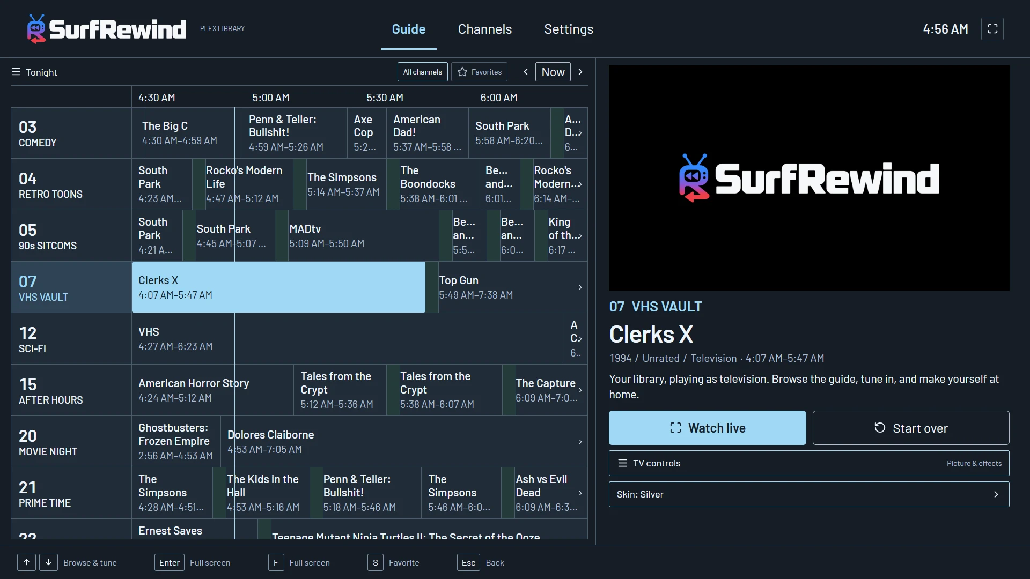Select American Dad! program
The width and height of the screenshot is (1030, 579).
(427, 133)
